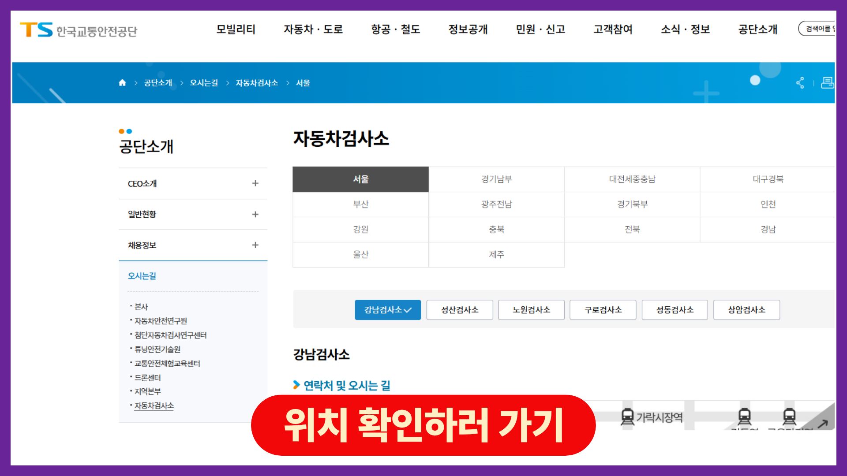
Task: Click the home icon in breadcrumb
Action: [122, 83]
